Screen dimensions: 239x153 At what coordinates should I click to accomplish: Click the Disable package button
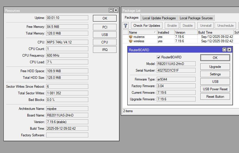point(188,26)
